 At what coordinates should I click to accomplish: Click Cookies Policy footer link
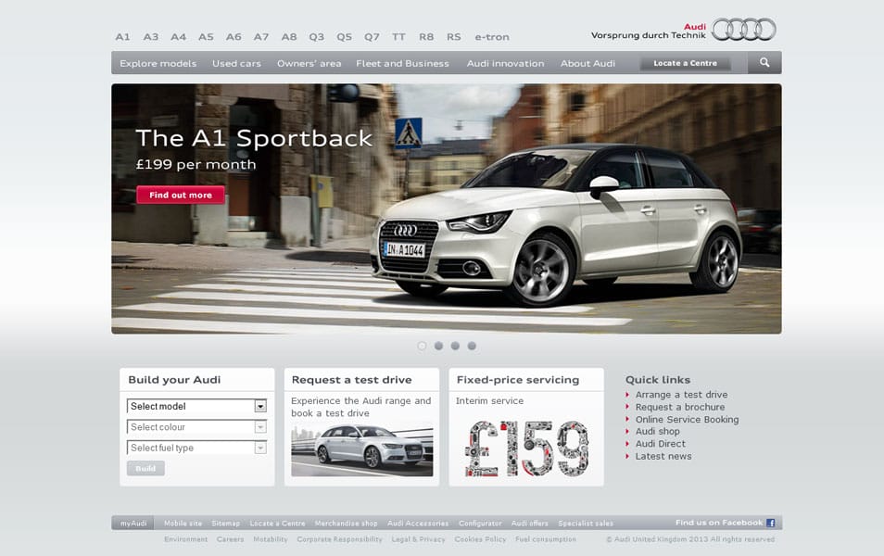480,539
